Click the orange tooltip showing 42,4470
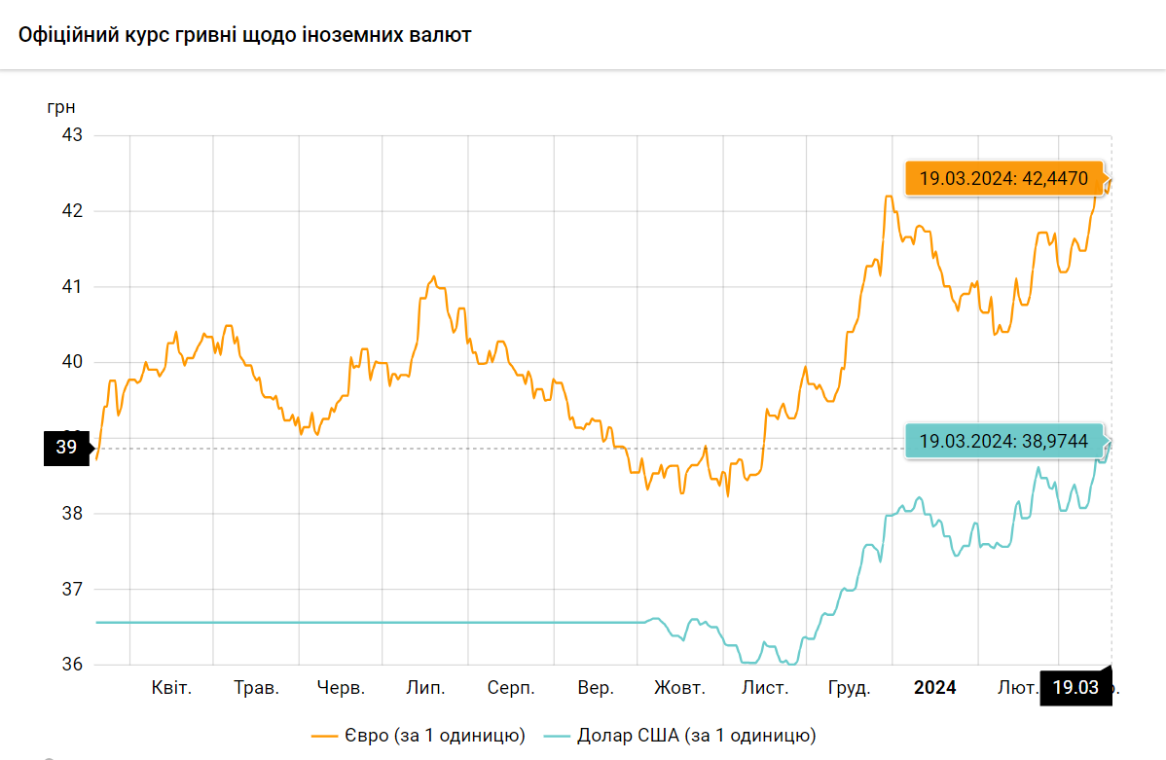This screenshot has height=760, width=1166. tap(1002, 179)
